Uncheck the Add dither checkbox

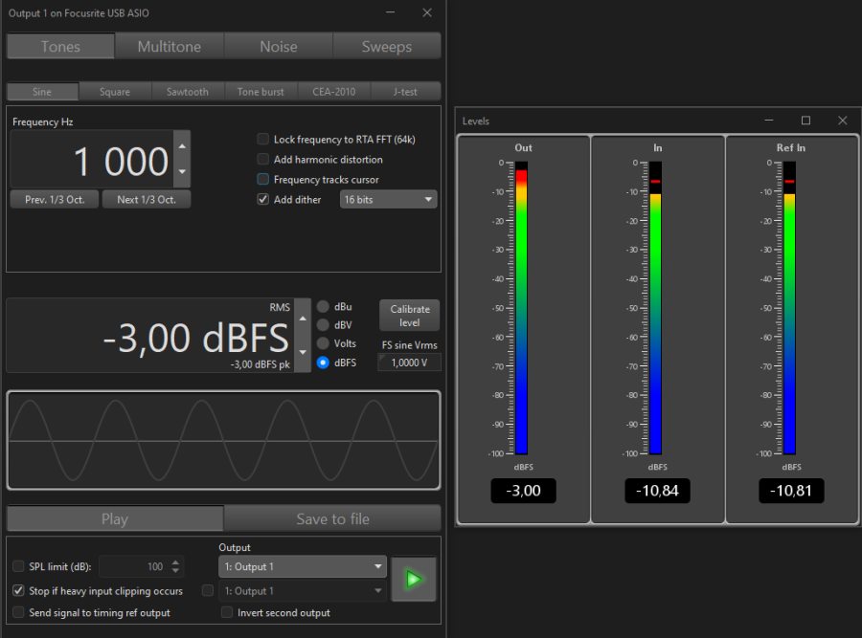pyautogui.click(x=262, y=199)
